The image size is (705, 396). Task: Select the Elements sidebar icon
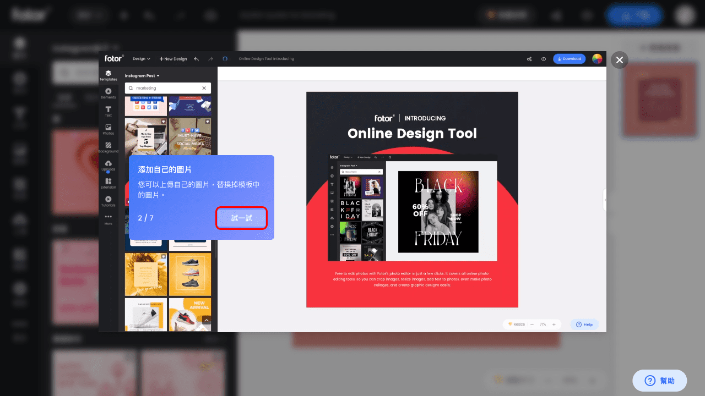108,94
